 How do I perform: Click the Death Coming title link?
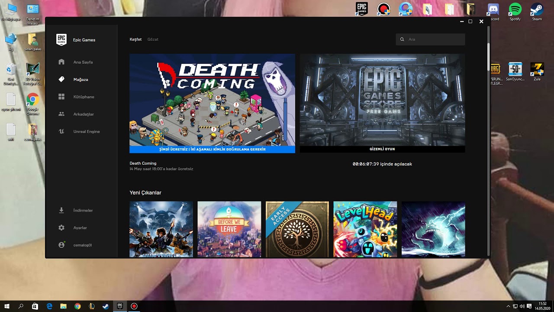click(143, 163)
